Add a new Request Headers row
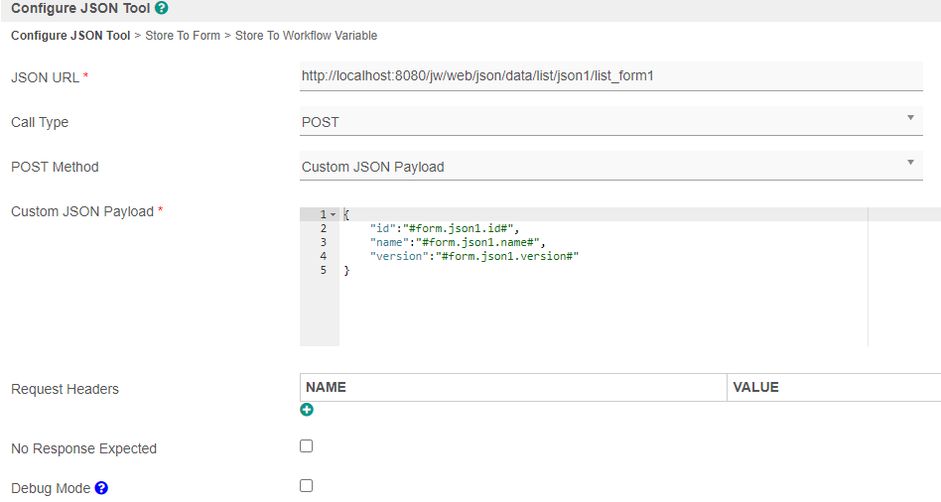941x502 pixels. [307, 410]
